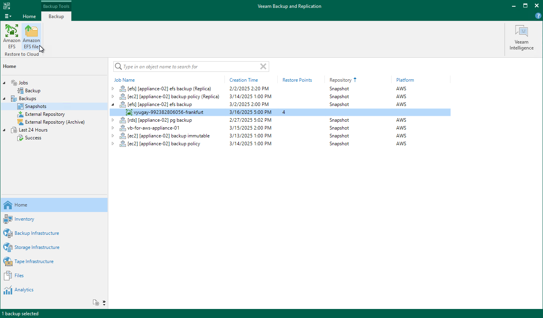Click the EFS file system icon for vyugay-frankfurt
543x318 pixels.
pyautogui.click(x=129, y=112)
